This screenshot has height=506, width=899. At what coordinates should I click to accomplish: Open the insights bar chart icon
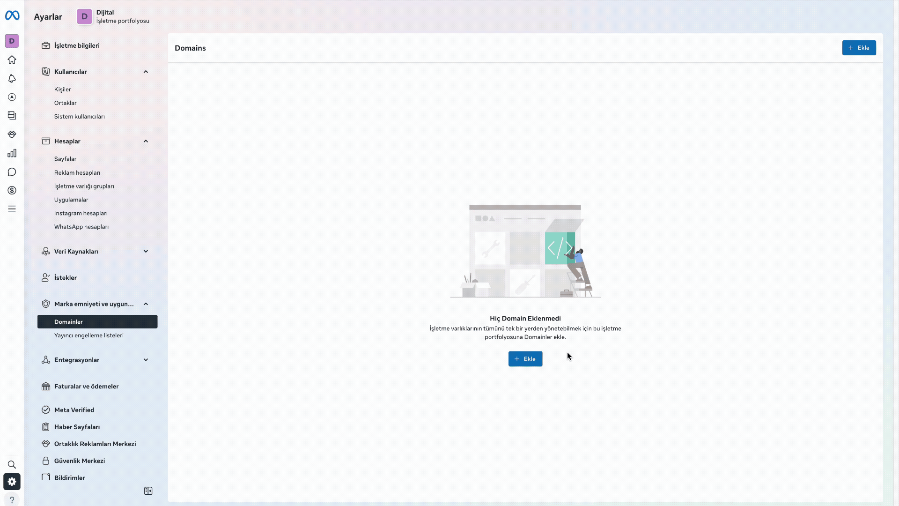12,153
